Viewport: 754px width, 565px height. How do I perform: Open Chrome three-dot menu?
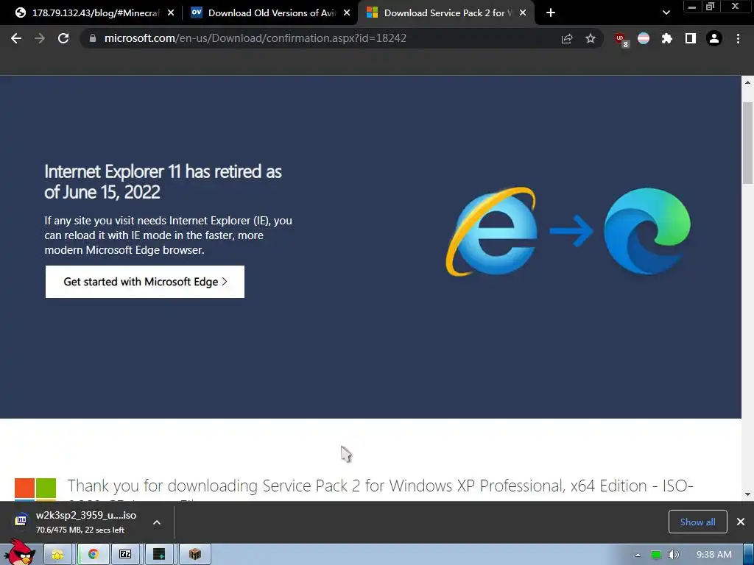(738, 38)
